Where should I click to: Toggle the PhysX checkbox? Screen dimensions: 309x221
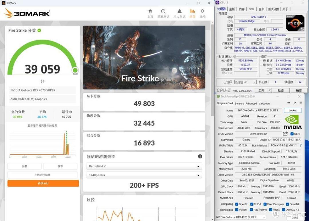coord(271,210)
